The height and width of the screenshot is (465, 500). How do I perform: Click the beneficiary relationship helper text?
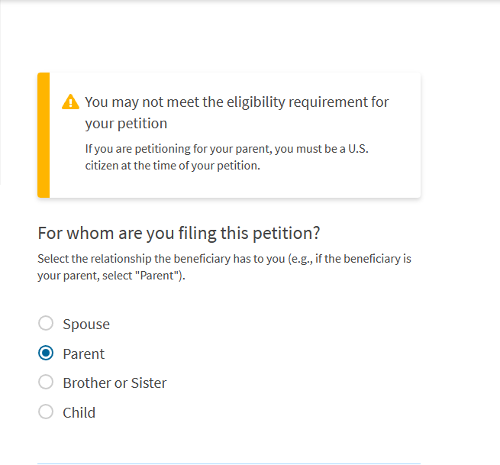pyautogui.click(x=224, y=267)
